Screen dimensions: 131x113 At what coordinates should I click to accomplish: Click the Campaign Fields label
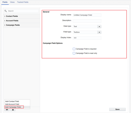click(13, 25)
